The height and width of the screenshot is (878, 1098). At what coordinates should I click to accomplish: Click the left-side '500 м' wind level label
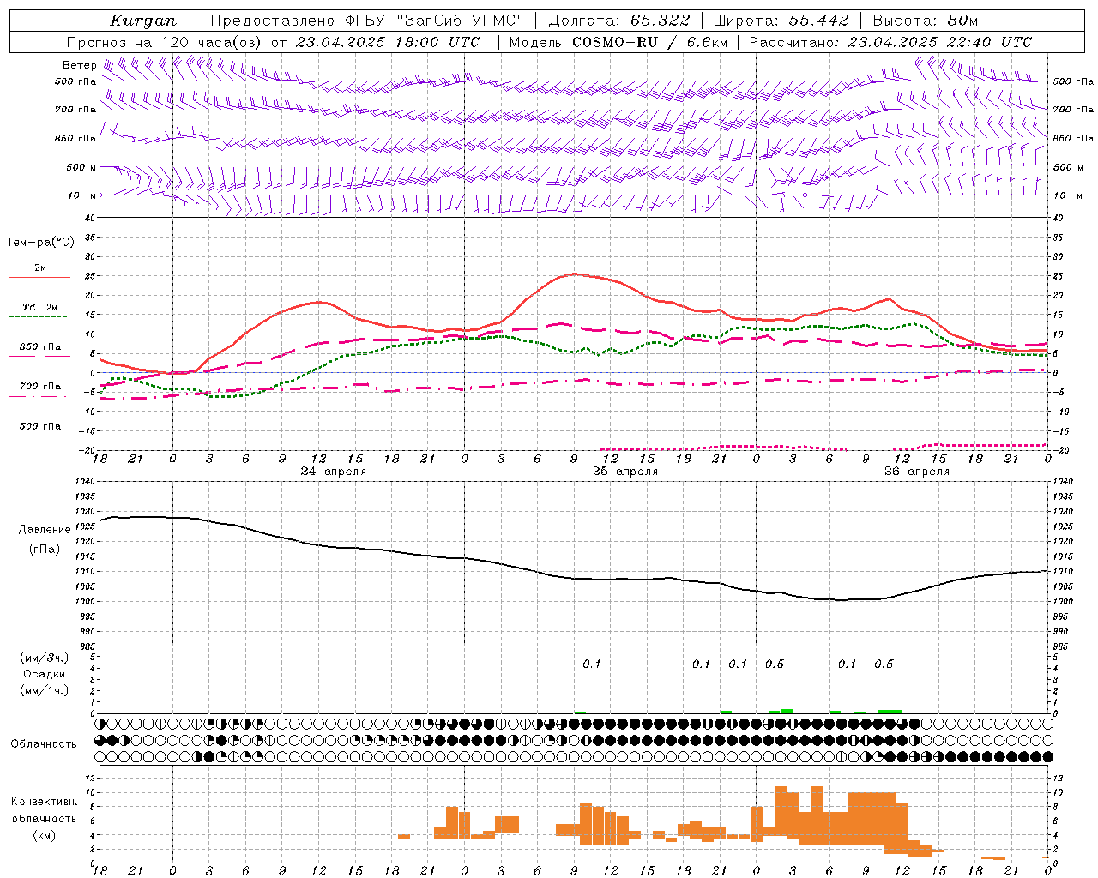81,168
